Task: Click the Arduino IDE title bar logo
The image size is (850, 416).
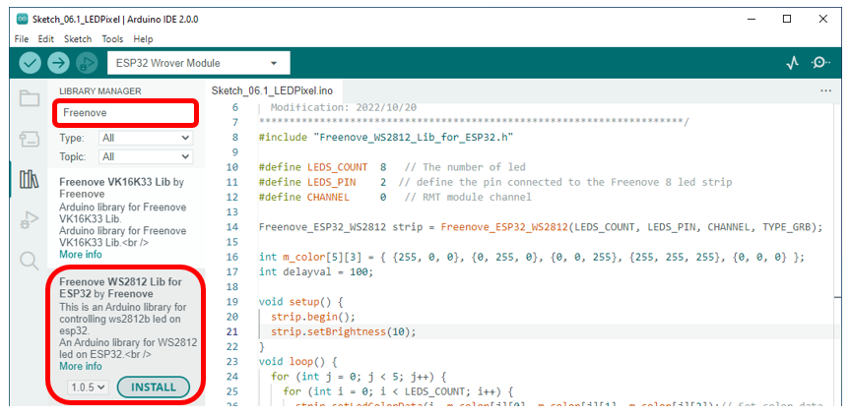Action: pyautogui.click(x=22, y=19)
